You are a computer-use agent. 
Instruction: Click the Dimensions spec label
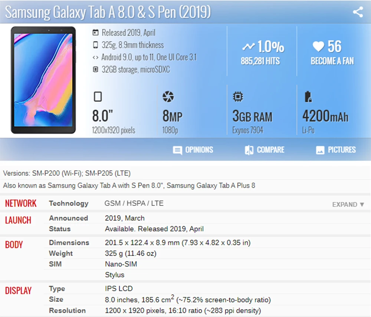click(69, 243)
